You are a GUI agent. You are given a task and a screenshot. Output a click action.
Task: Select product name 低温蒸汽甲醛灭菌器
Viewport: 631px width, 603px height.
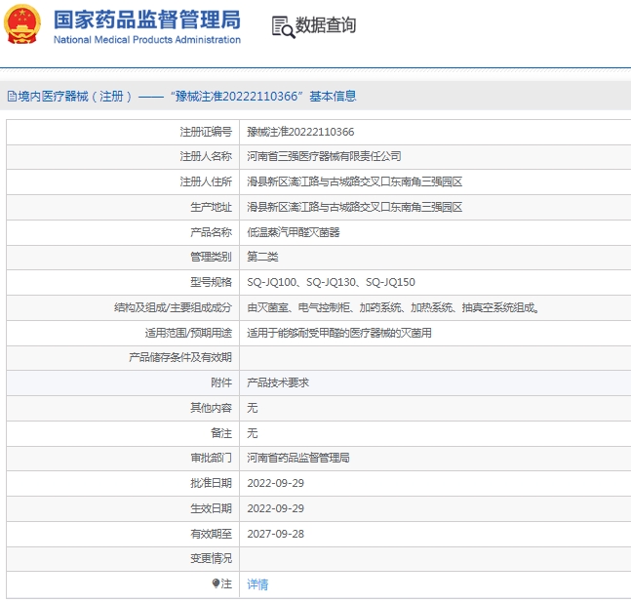(x=294, y=232)
